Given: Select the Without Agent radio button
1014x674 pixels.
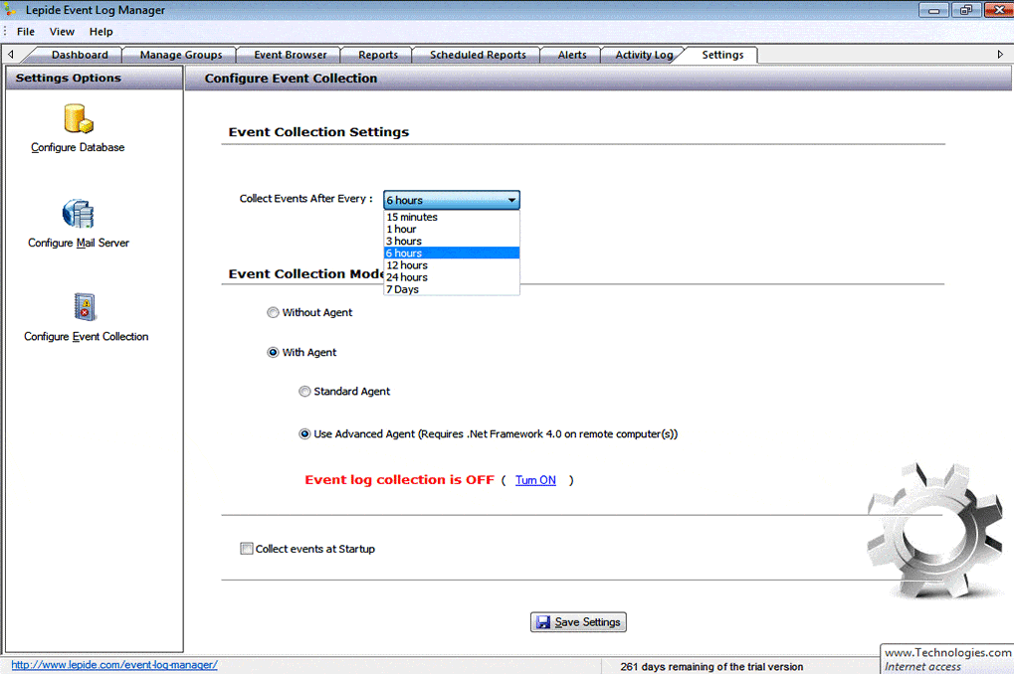Looking at the screenshot, I should click(x=273, y=313).
